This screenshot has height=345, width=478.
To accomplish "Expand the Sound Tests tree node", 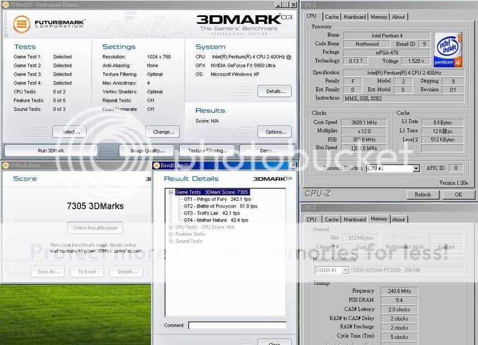I will point(171,241).
